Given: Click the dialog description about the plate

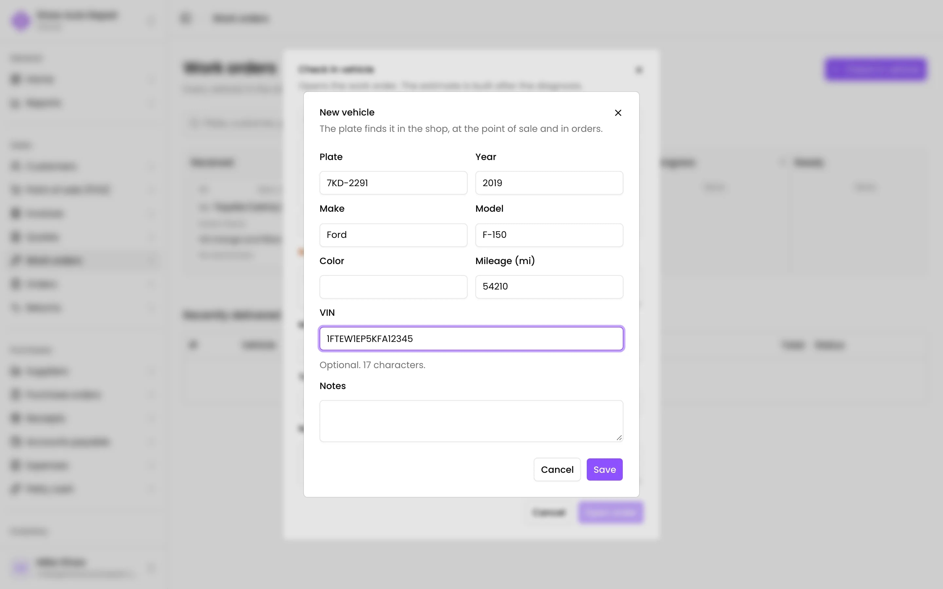Looking at the screenshot, I should (x=461, y=129).
